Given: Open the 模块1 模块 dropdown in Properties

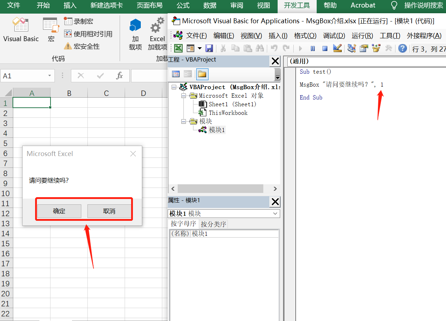Looking at the screenshot, I should pos(275,213).
